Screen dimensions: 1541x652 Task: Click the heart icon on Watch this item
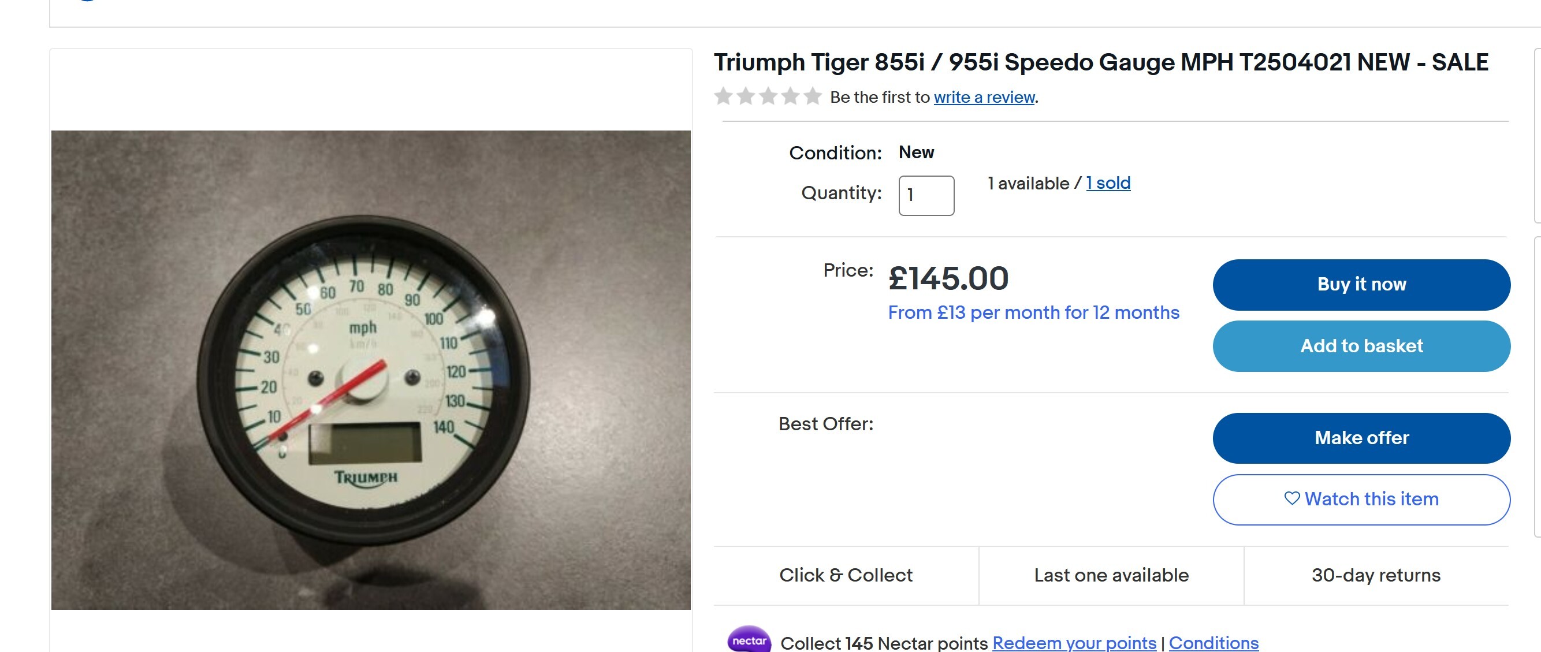point(1291,498)
